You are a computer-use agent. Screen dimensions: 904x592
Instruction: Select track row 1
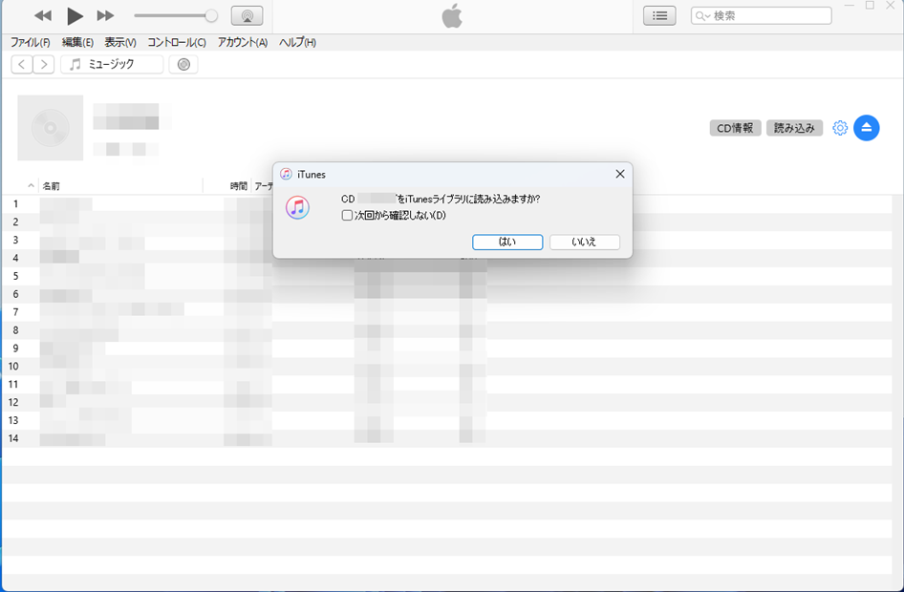447,204
